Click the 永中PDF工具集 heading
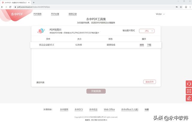The width and height of the screenshot is (192, 124). coord(96,19)
